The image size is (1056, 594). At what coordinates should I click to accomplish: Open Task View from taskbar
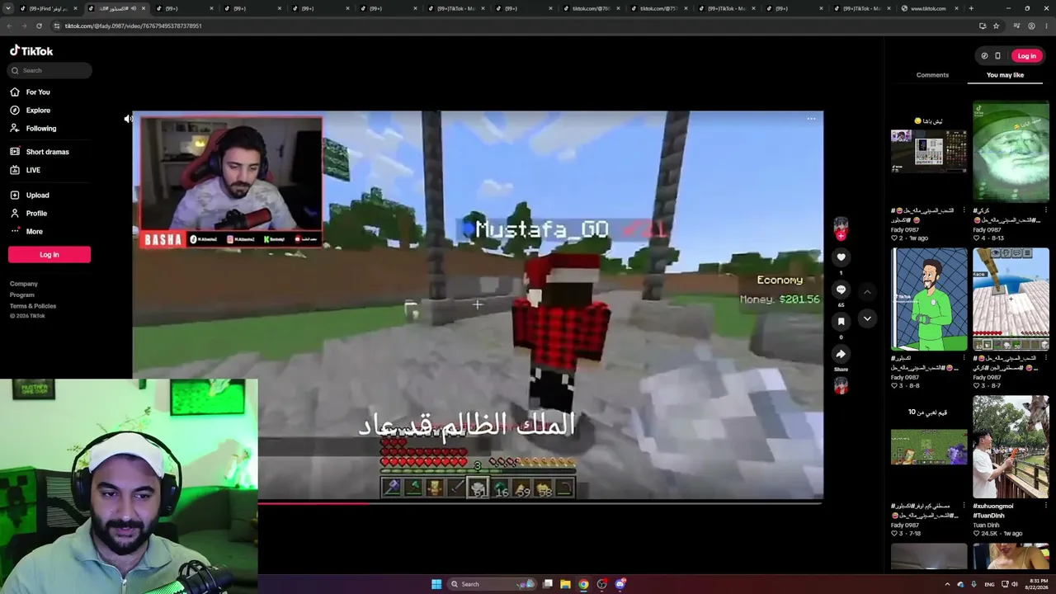547,584
